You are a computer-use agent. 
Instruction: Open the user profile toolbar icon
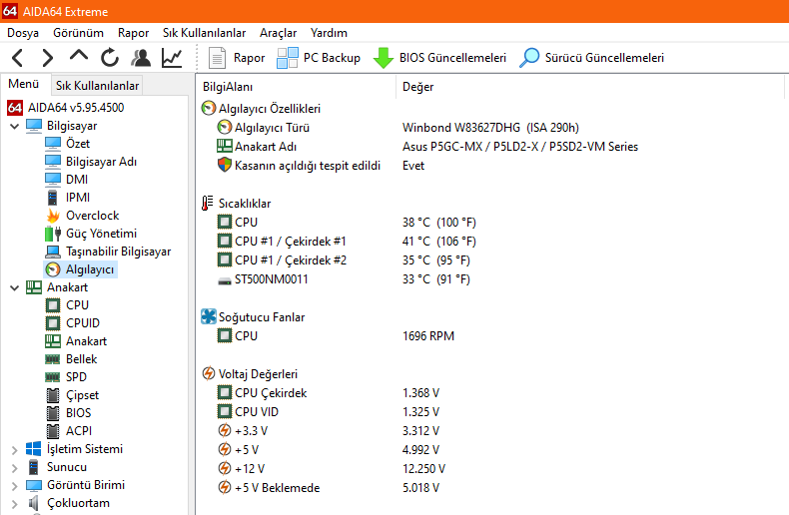pos(141,58)
